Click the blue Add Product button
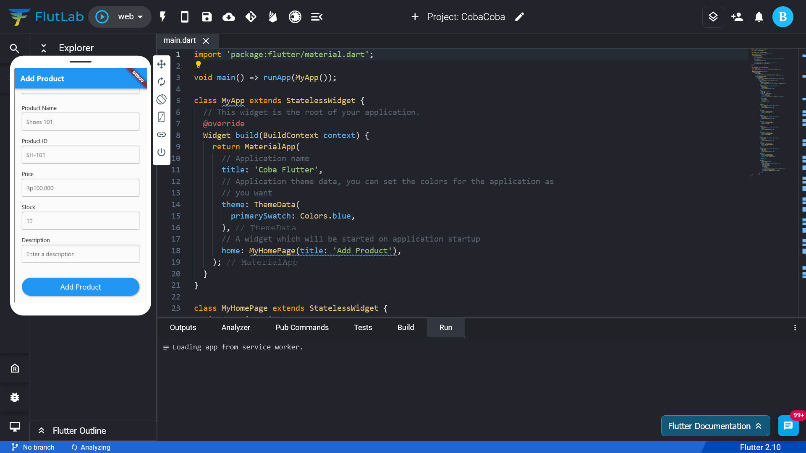806x453 pixels. coord(81,287)
